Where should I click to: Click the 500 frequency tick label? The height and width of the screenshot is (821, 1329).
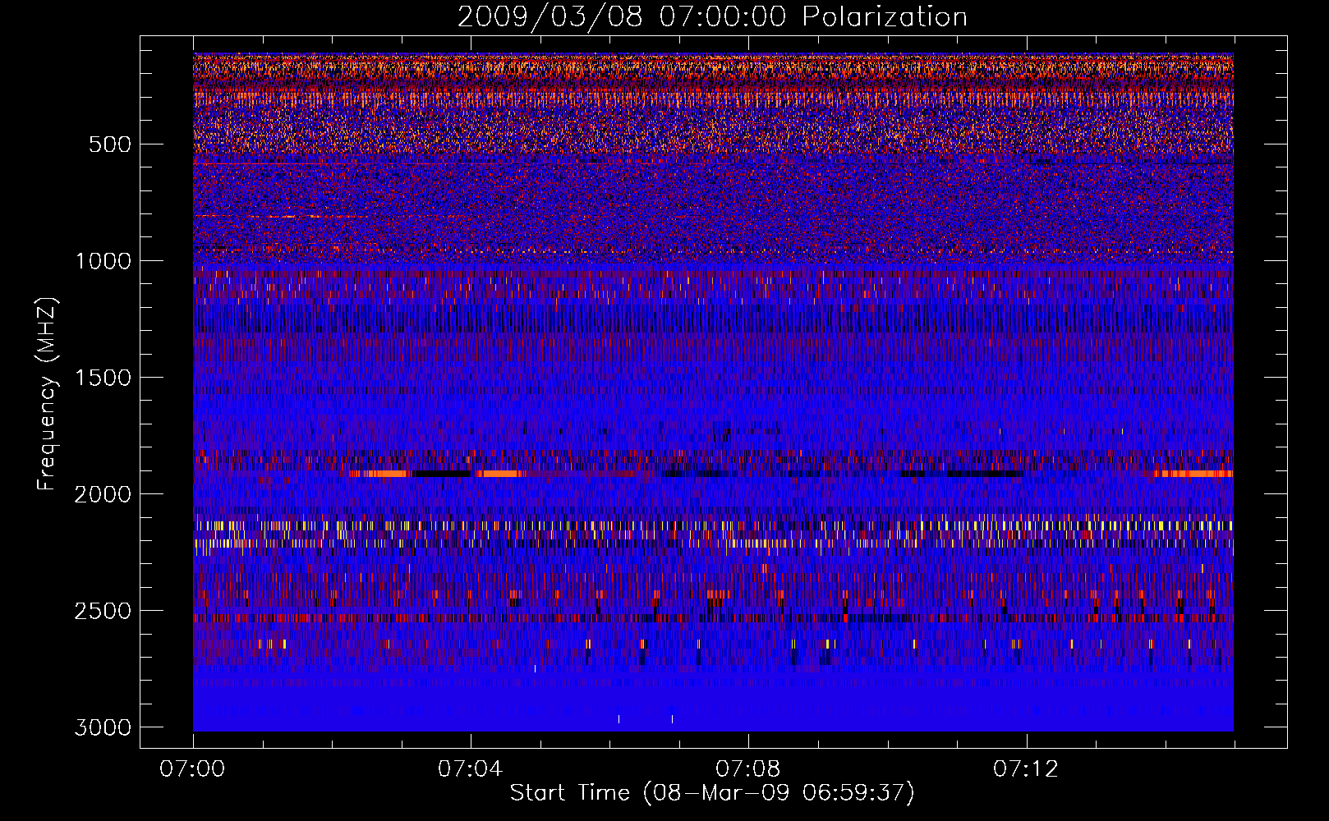(109, 144)
